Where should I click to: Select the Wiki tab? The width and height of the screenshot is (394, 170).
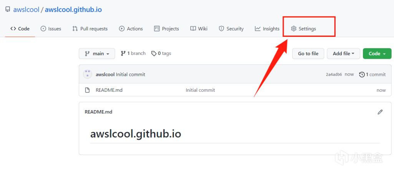(199, 29)
